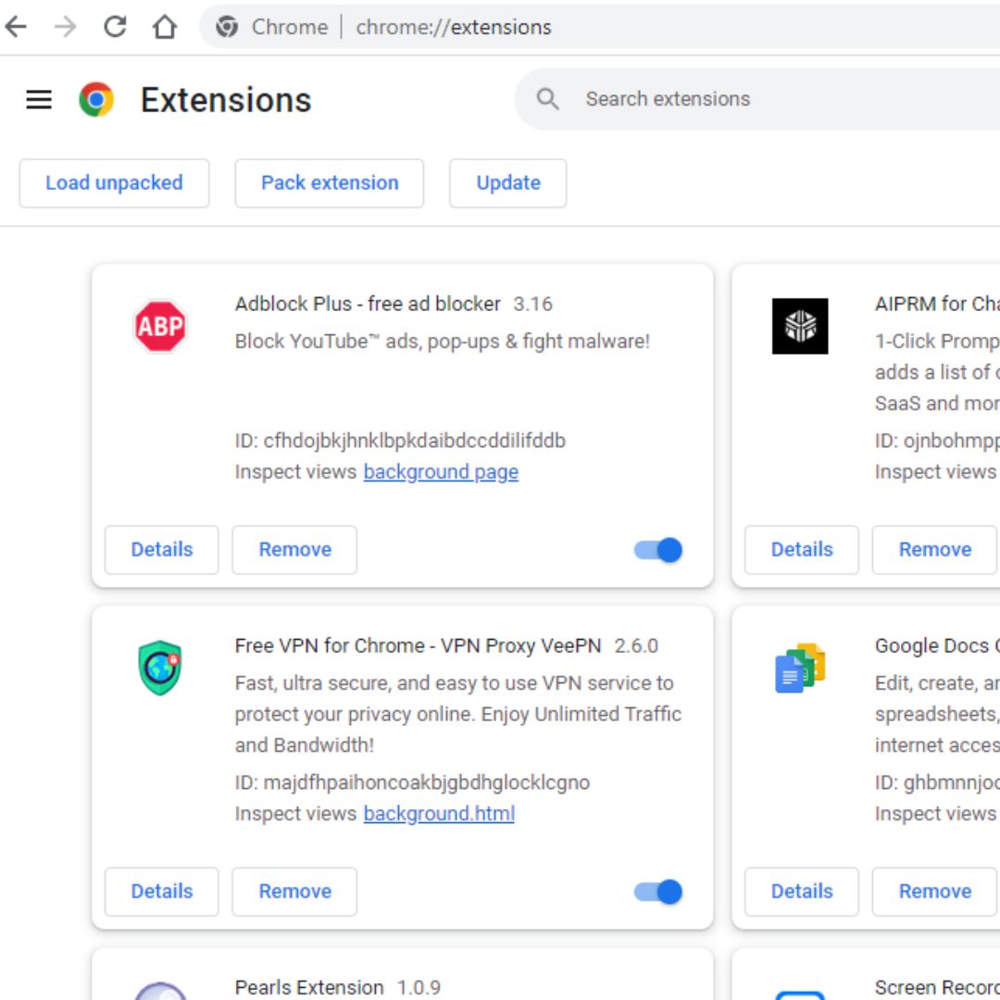Reload the extensions page
1000x1000 pixels.
115,27
